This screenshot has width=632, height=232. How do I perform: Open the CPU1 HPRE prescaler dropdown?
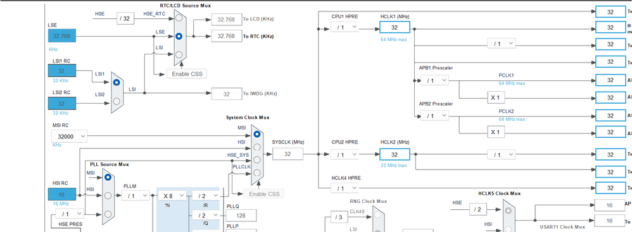[x=344, y=27]
